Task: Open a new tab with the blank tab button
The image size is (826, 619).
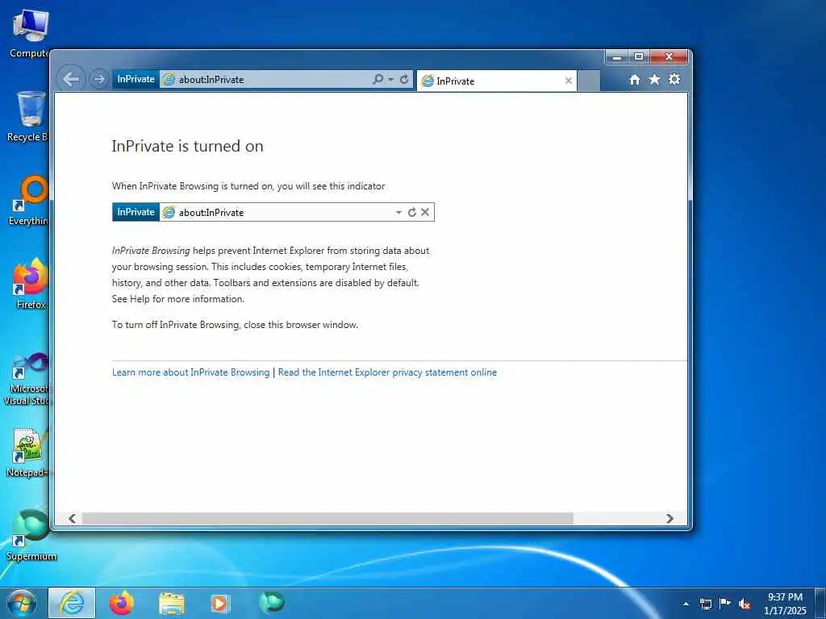Action: (589, 81)
